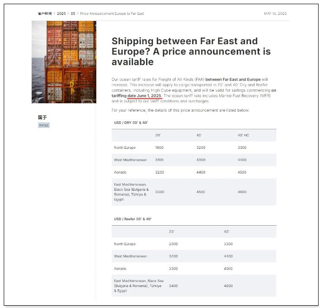Viewport: 320px width, 308px height.
Task: Open the 客户新闻 breadcrumb link
Action: point(45,13)
